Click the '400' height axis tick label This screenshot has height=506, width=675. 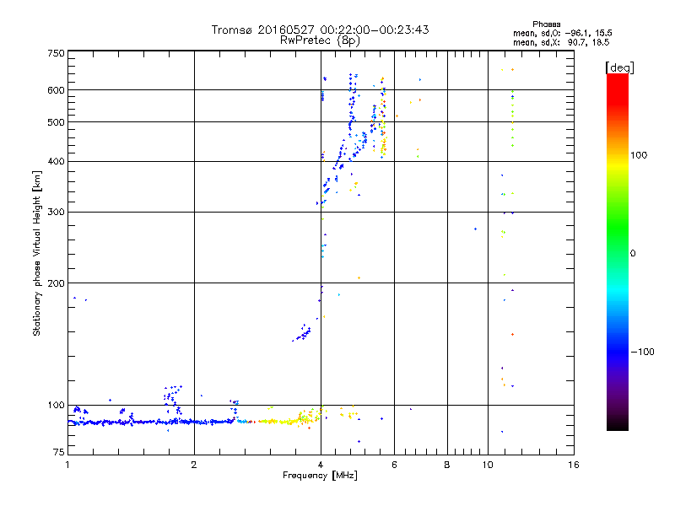[x=56, y=162]
